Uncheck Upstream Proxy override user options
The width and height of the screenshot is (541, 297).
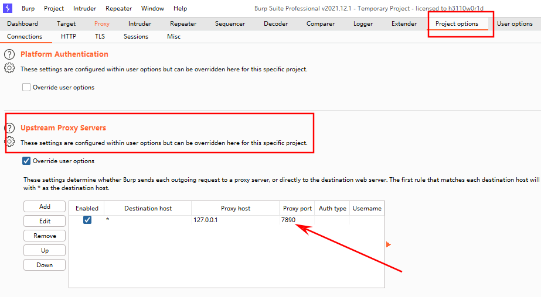[26, 161]
